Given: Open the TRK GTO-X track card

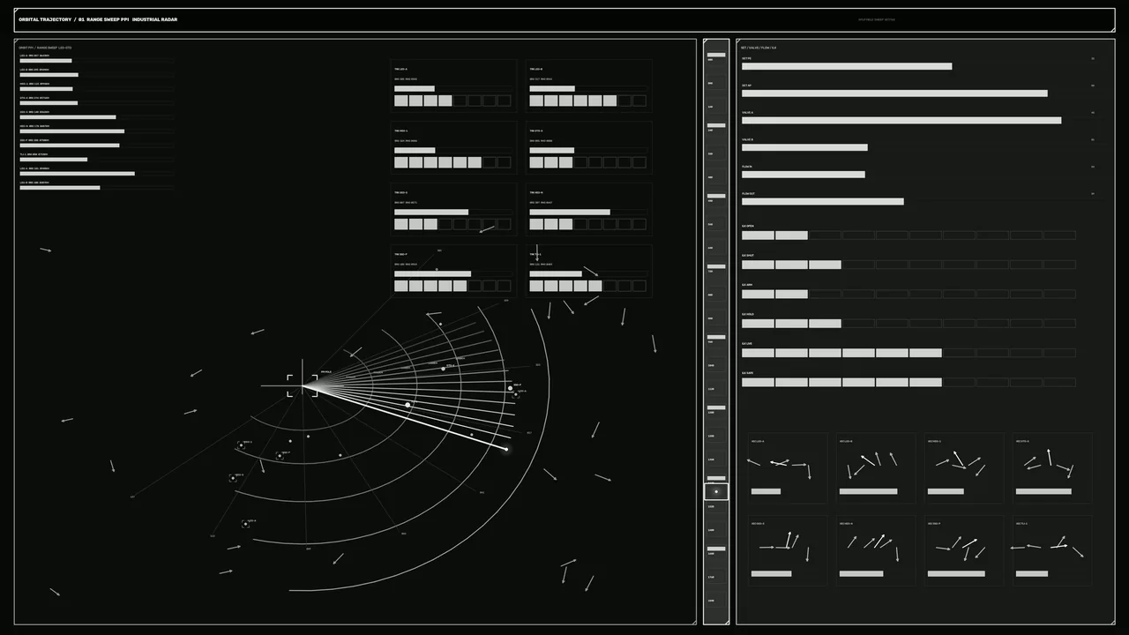Looking at the screenshot, I should click(588, 147).
